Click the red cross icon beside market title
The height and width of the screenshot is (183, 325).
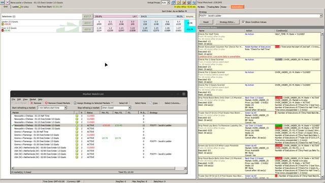pos(8,3)
